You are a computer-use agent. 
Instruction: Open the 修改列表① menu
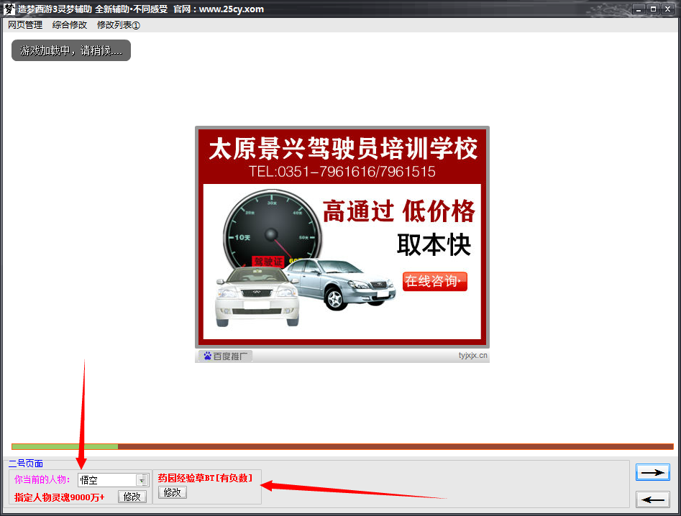coord(118,25)
